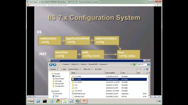
Task: Click the Explorer window folder title icon
Action: tap(50, 61)
